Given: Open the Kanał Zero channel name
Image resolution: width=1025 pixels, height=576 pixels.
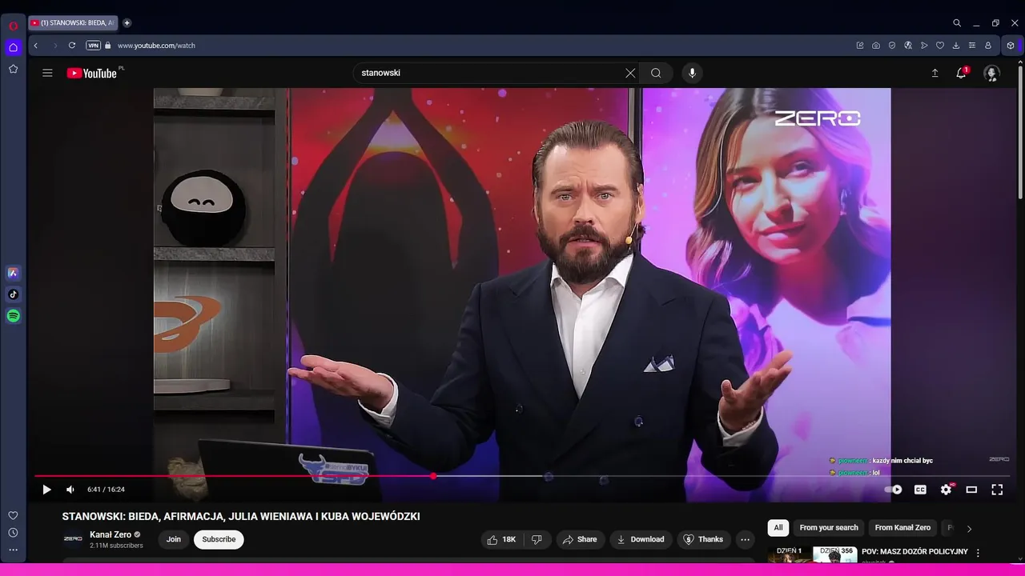Looking at the screenshot, I should 111,534.
